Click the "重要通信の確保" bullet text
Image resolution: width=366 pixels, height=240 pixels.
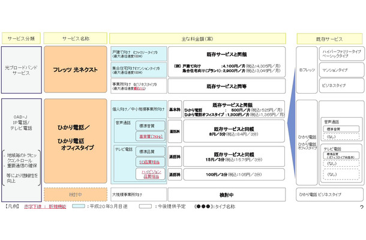(x=22, y=166)
